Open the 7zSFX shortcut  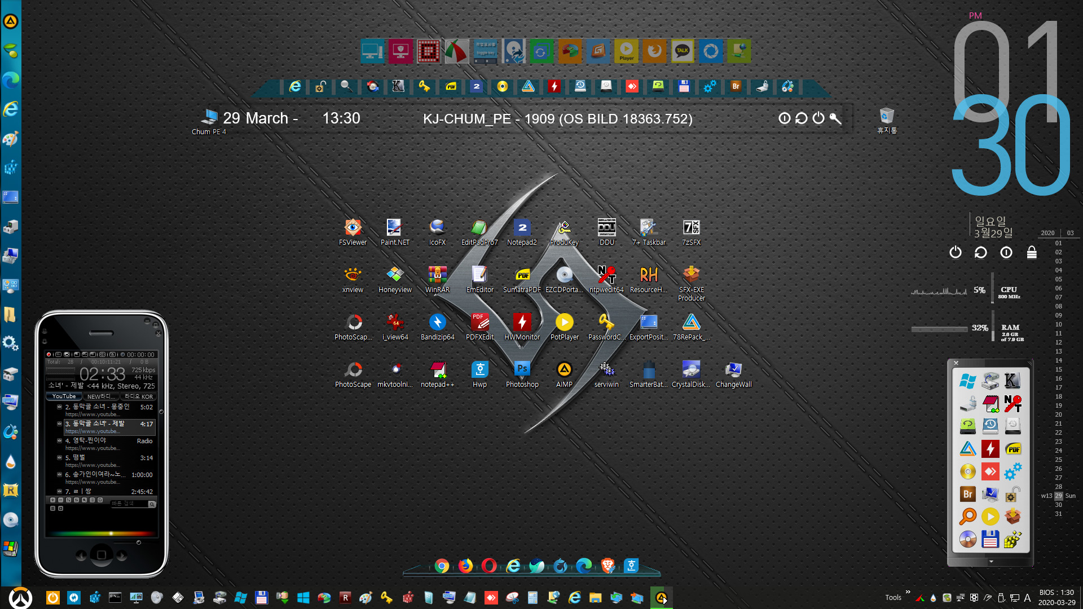coord(691,232)
